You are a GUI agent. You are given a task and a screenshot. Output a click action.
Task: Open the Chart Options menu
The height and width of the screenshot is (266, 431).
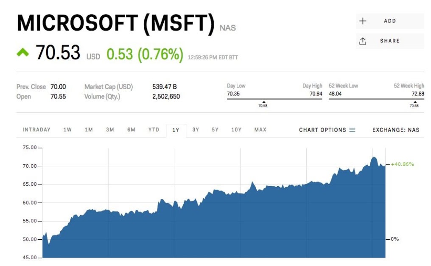[327, 130]
